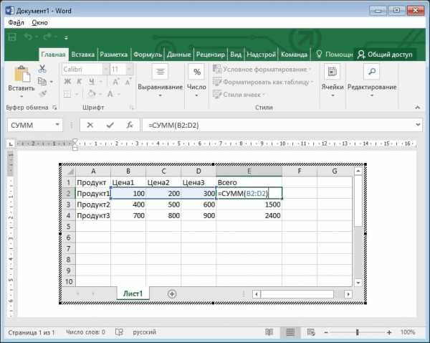This screenshot has width=430, height=343.
Task: Click the Cut scissors icon
Action: pyautogui.click(x=42, y=69)
